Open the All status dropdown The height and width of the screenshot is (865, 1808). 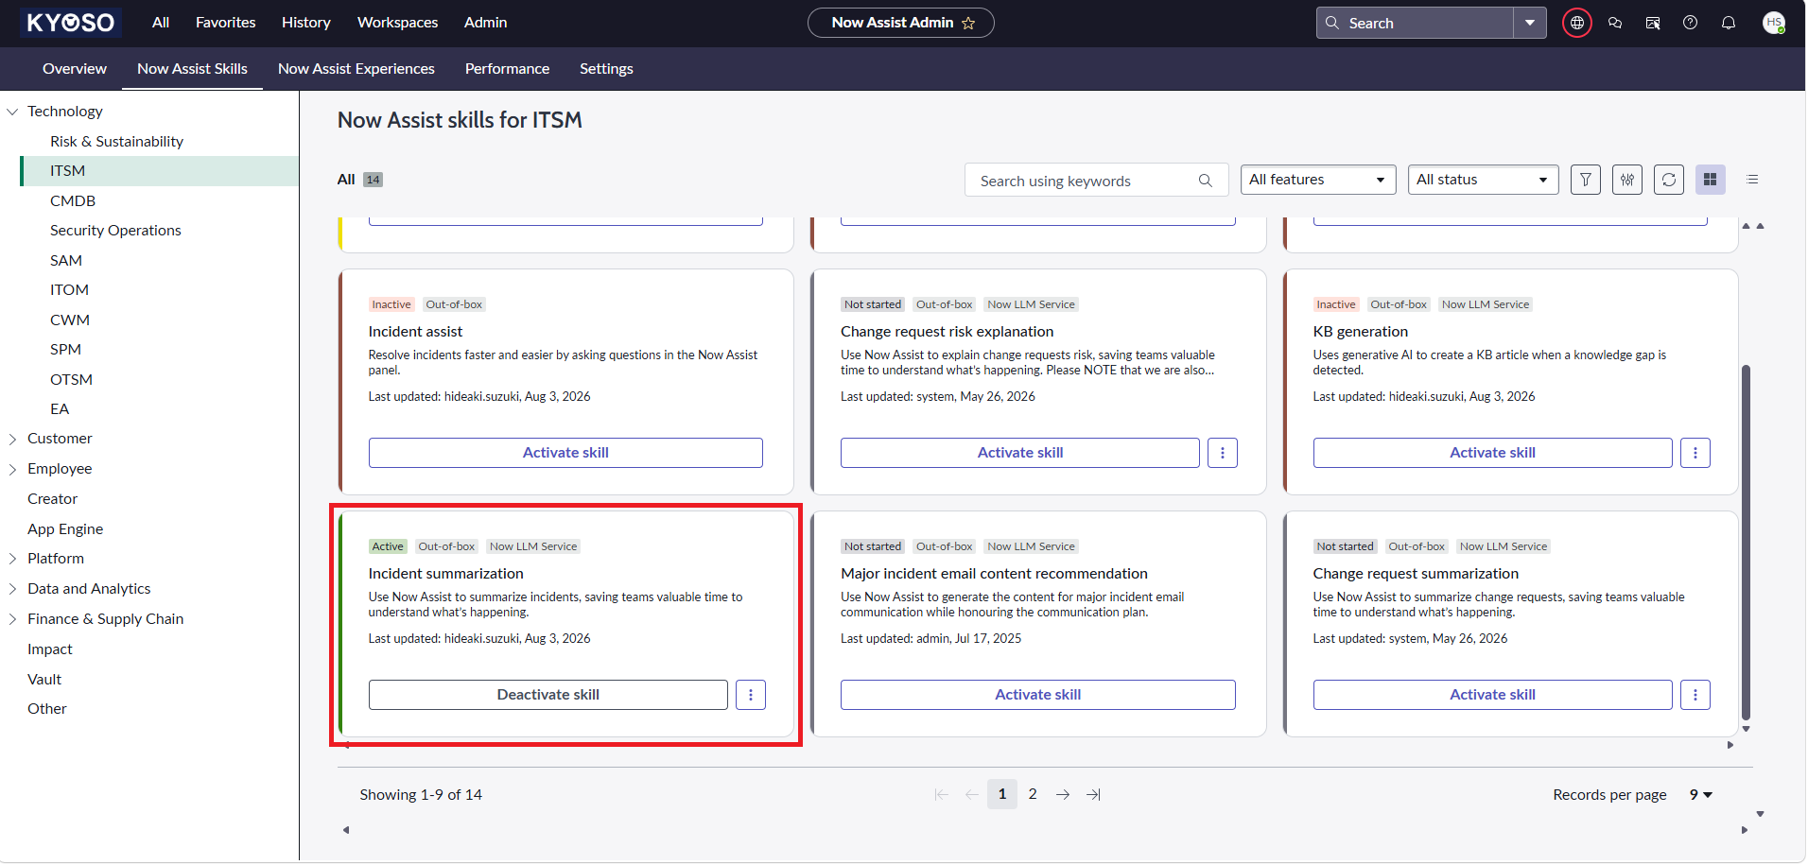click(1483, 180)
